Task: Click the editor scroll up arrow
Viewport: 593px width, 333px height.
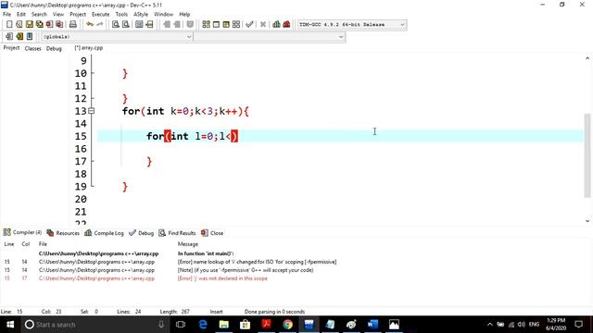Action: click(x=587, y=58)
